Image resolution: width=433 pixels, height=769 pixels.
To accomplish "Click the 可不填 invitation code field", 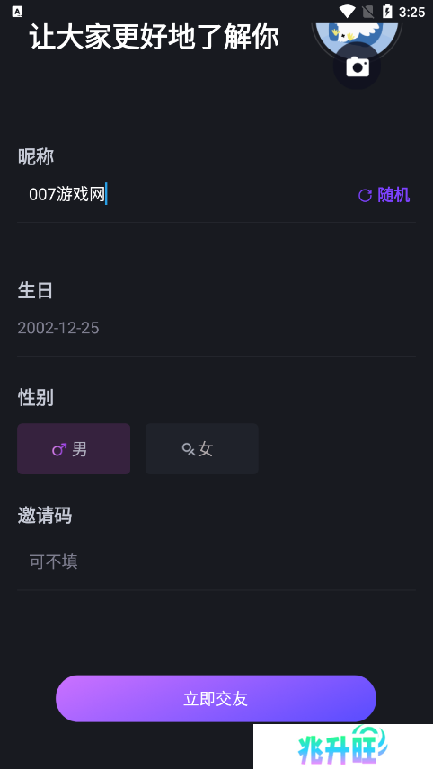I will [216, 561].
